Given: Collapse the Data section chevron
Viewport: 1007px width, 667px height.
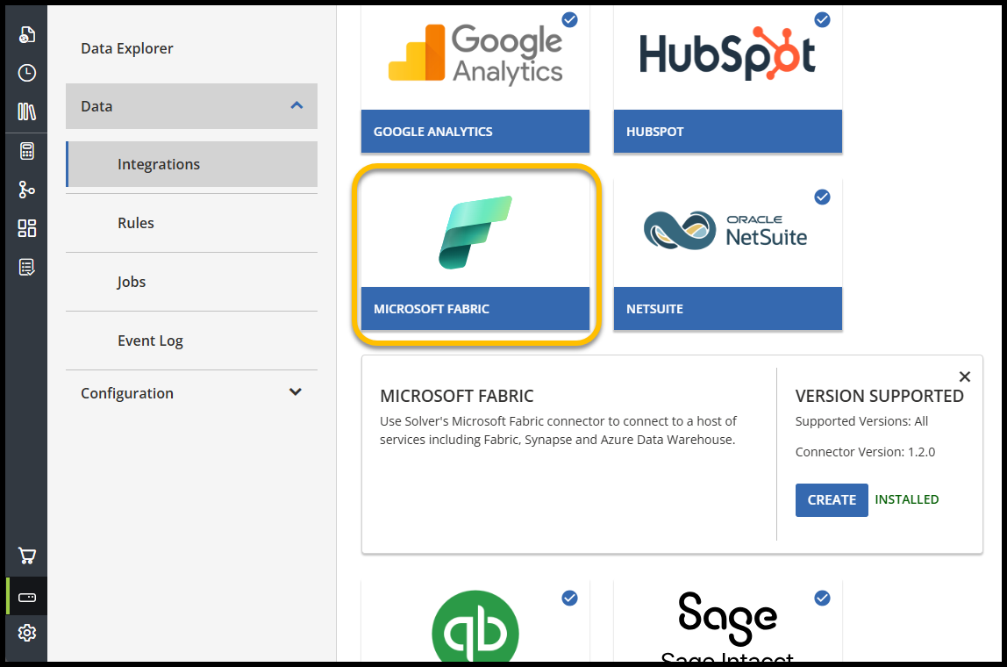Looking at the screenshot, I should tap(296, 105).
